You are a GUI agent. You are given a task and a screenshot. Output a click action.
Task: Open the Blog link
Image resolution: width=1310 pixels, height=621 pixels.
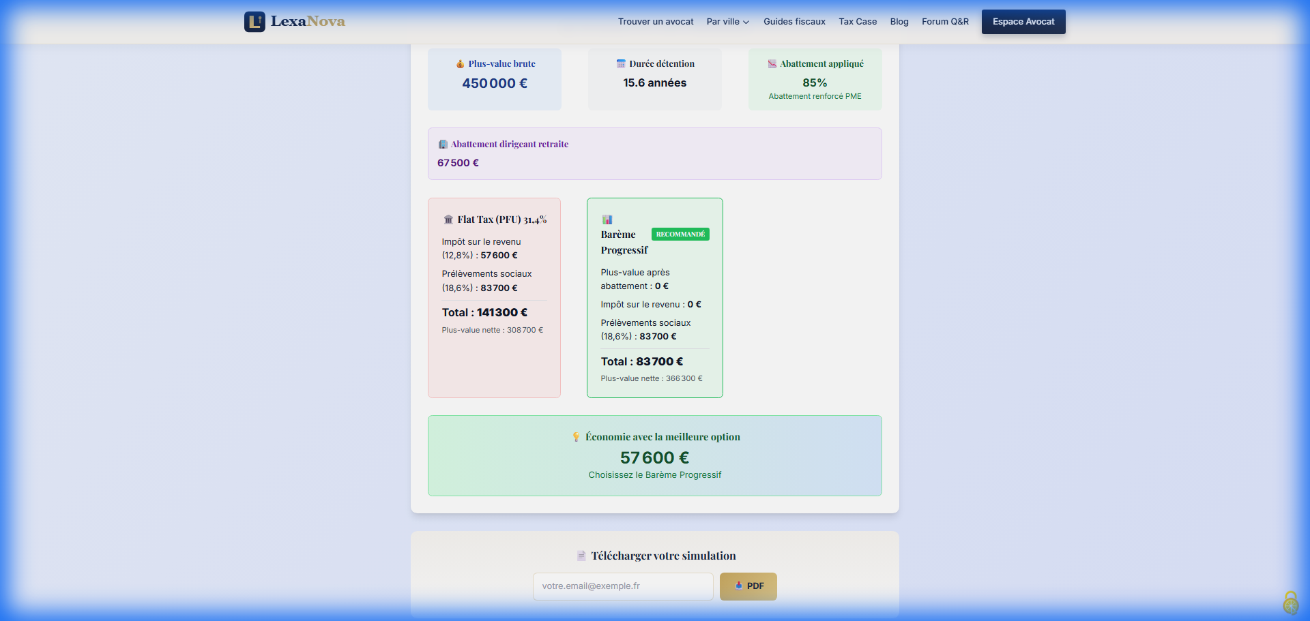pos(899,22)
